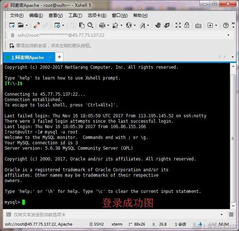Click terminal scrollbar down arrow
This screenshot has height=231, width=239.
tap(233, 206)
